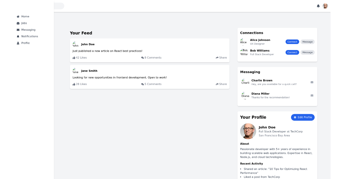
Task: Click the gear icon on Edit Profile
Action: (295, 117)
